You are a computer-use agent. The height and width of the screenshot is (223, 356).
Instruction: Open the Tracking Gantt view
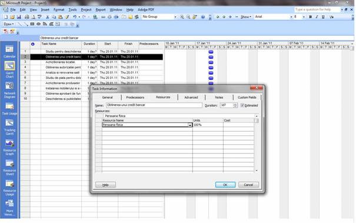pyautogui.click(x=9, y=127)
